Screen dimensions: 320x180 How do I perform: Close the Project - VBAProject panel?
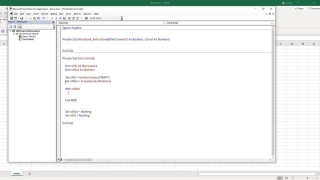53,22
